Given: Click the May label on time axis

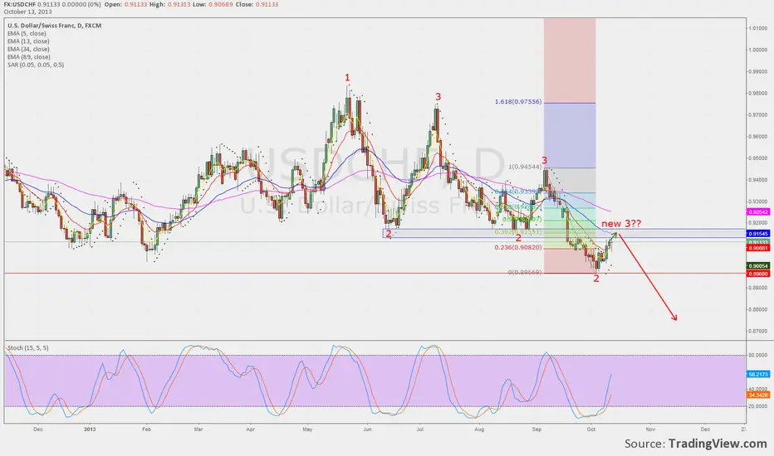Looking at the screenshot, I should coord(307,429).
